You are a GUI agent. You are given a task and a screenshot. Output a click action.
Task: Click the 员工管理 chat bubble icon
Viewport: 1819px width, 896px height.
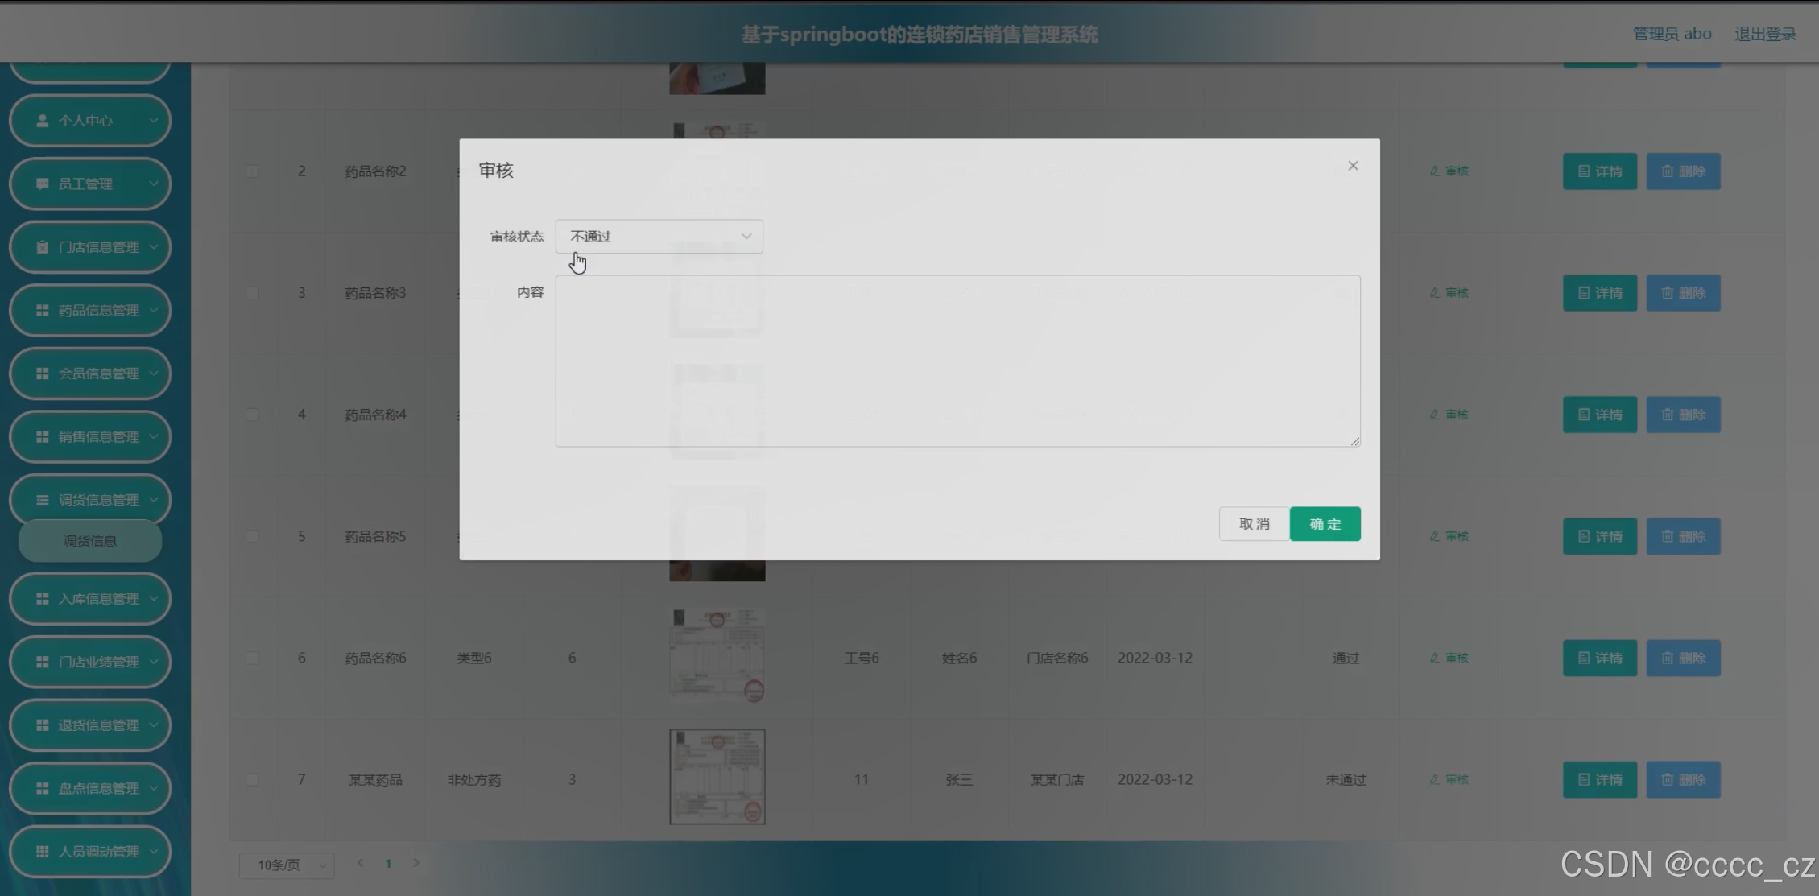[43, 184]
